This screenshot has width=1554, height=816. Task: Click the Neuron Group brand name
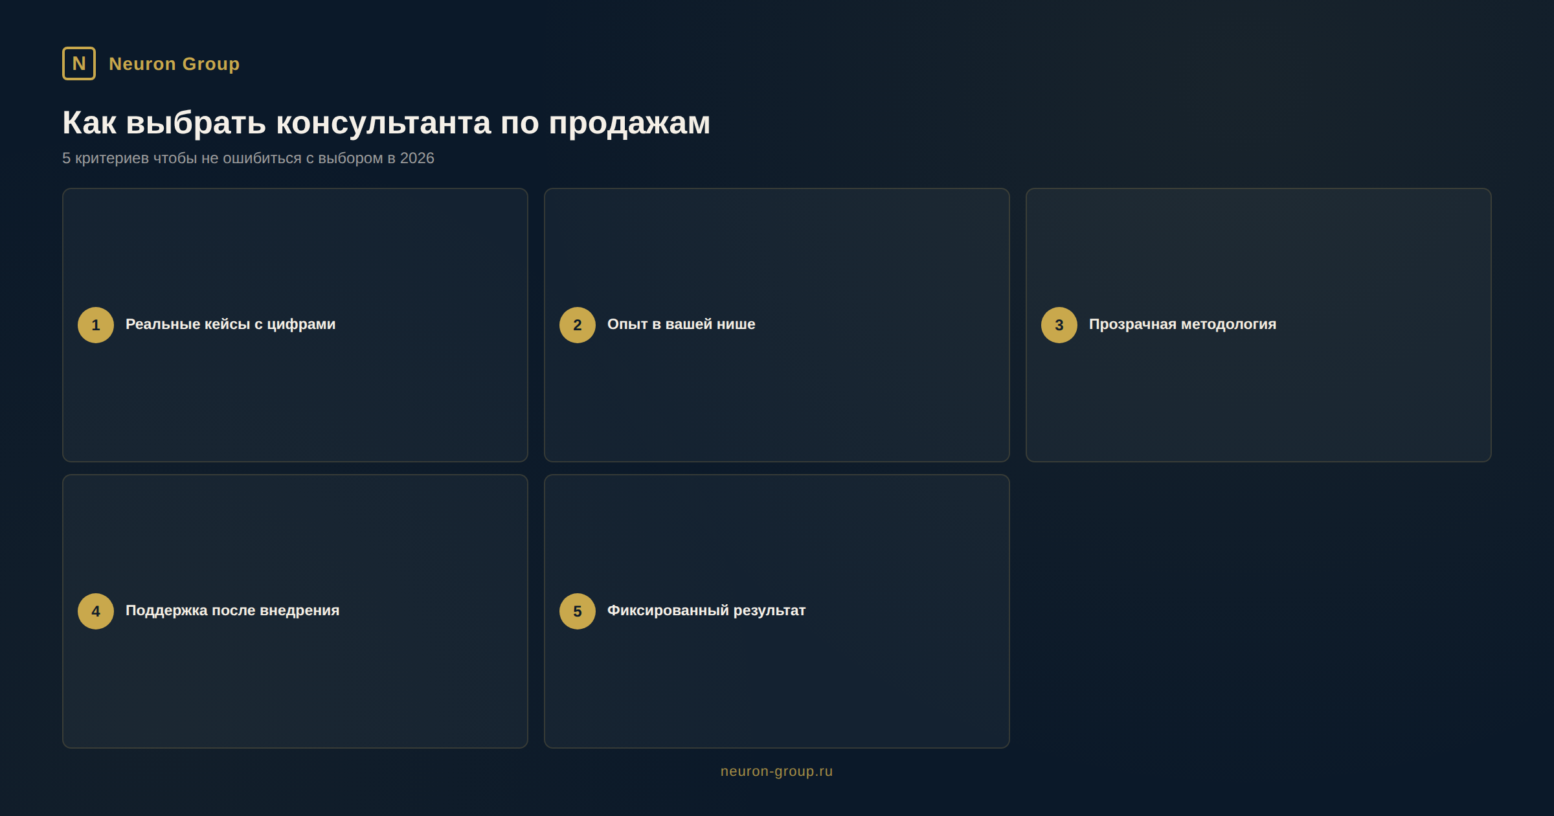(x=174, y=63)
